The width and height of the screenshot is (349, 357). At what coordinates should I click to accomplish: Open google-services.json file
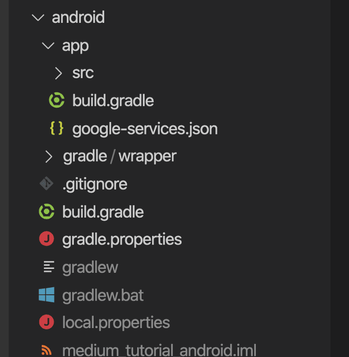point(145,129)
